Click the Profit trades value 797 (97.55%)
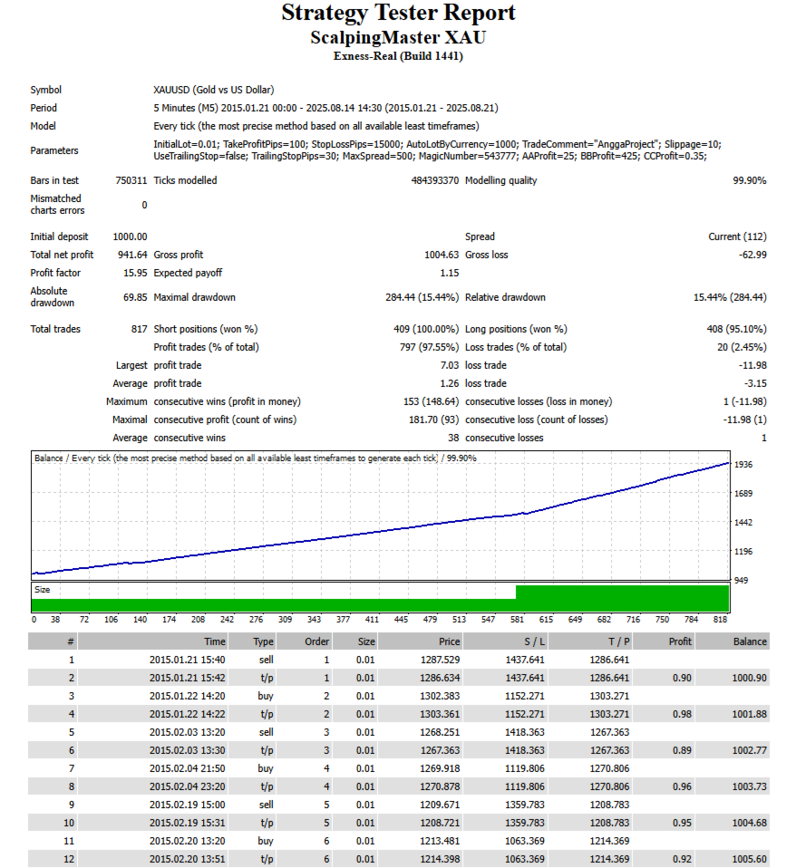The height and width of the screenshot is (868, 786). pos(430,347)
